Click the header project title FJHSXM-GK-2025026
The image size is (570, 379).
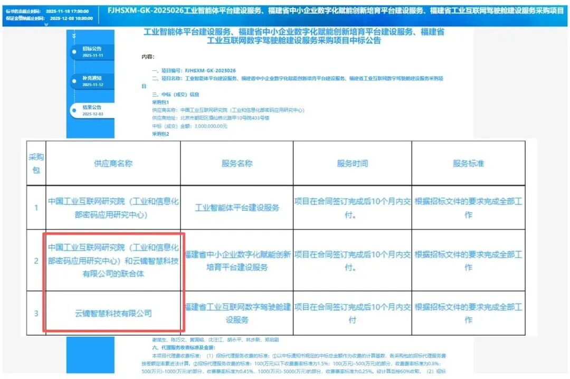coord(335,11)
